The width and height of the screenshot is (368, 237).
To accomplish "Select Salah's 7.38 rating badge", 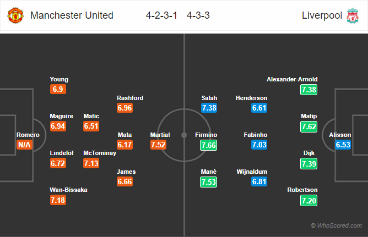I will [209, 108].
